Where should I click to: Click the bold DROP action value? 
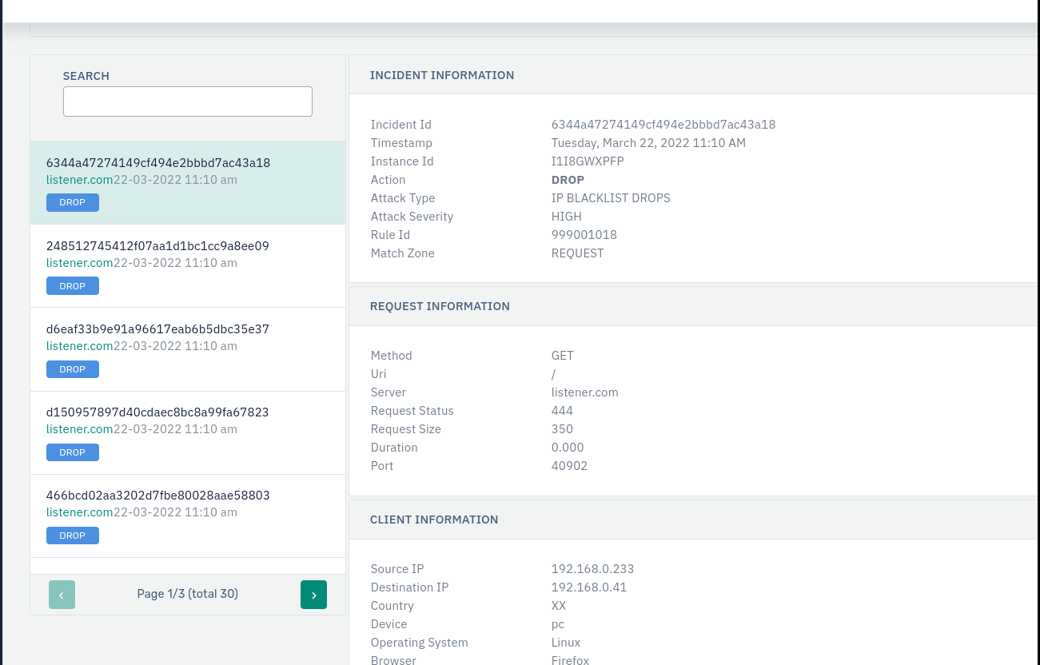pos(568,180)
